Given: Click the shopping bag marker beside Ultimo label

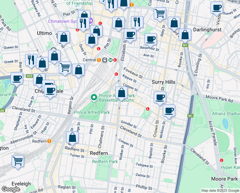Looking at the screenshot, I should pos(64,38).
